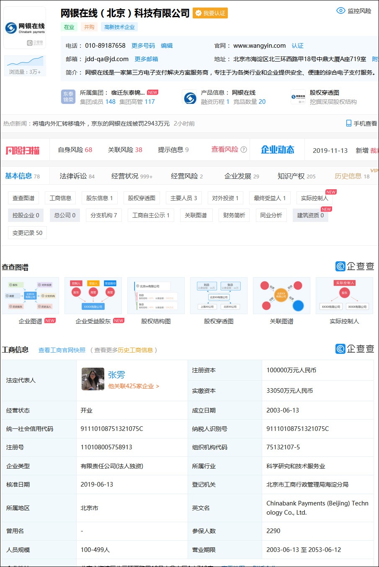Open 融资历程 1 link
This screenshot has width=379, height=567.
(x=215, y=102)
